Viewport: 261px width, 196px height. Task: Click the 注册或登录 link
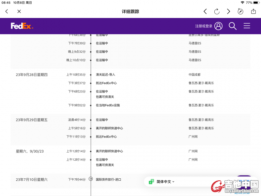coord(204,26)
